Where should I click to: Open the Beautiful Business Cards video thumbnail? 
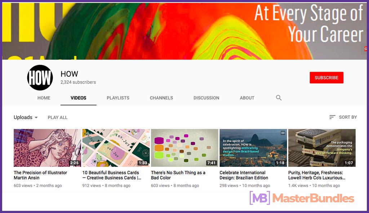[x=116, y=148]
